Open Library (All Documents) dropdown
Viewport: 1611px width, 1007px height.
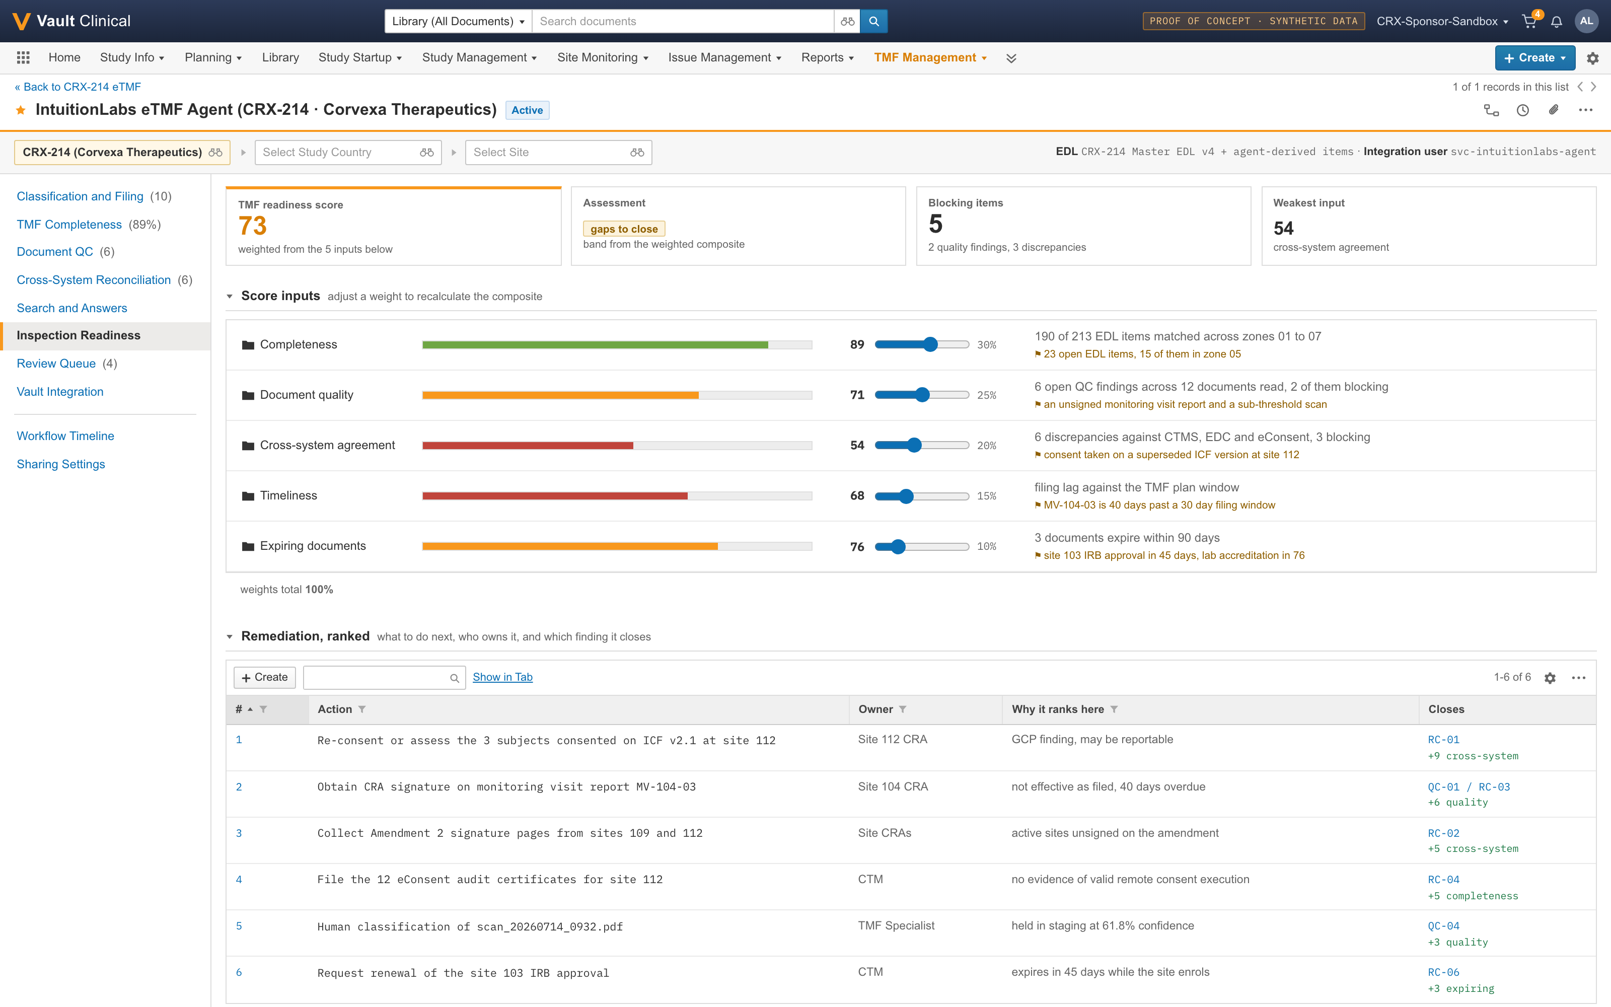[458, 21]
